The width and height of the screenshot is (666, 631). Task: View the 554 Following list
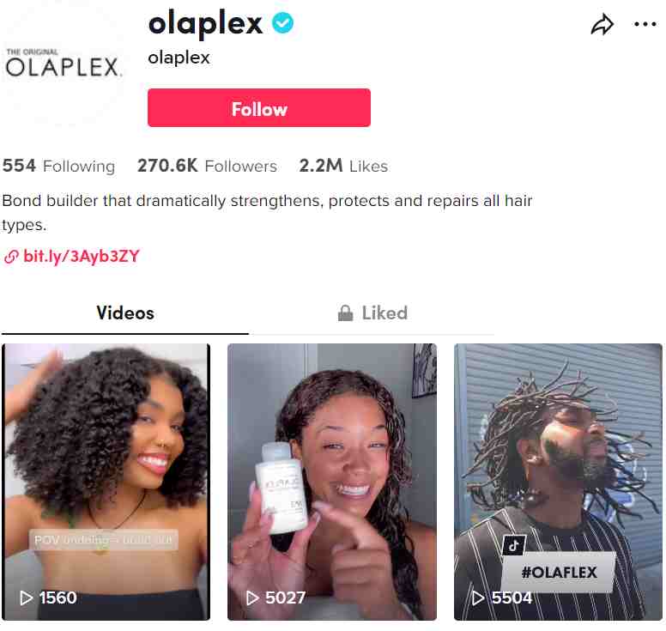point(58,166)
